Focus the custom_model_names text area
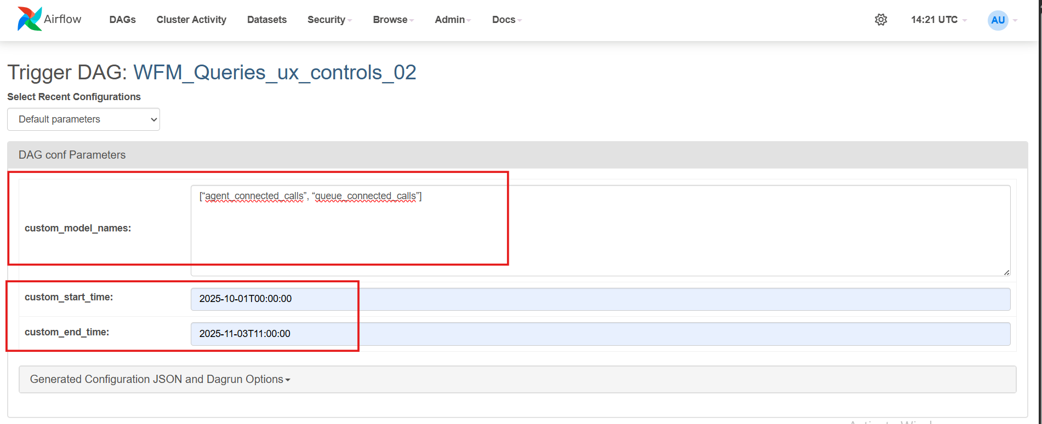 tap(600, 230)
